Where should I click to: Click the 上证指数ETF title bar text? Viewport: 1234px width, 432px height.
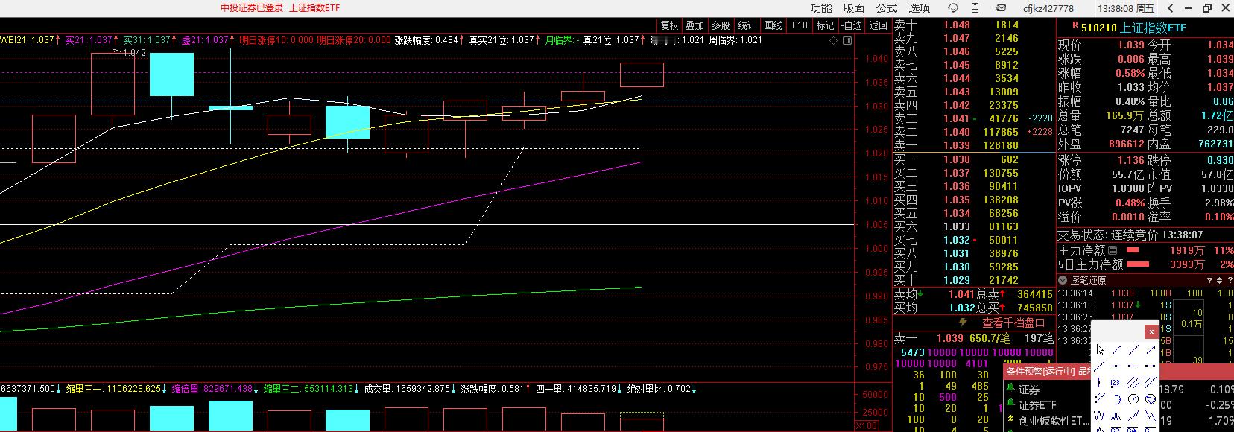[314, 8]
